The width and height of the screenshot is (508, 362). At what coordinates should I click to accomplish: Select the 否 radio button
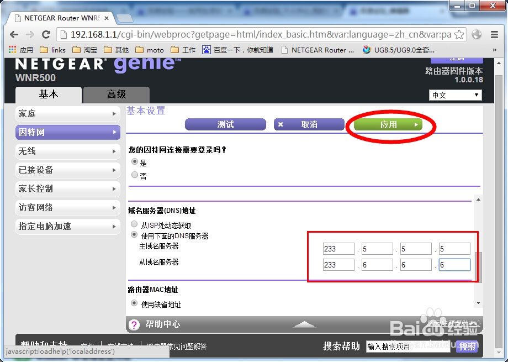coord(134,176)
